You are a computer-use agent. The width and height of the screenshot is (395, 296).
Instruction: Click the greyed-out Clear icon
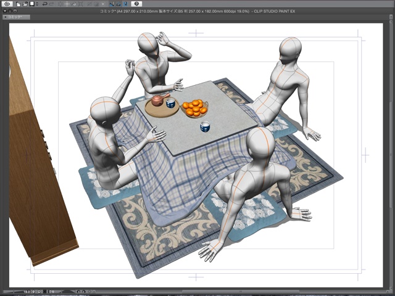(x=60, y=4)
